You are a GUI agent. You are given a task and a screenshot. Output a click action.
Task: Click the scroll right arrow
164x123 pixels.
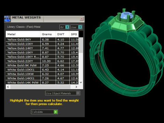(76, 87)
